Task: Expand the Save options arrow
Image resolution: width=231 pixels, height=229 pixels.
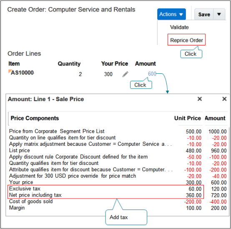Action: (x=219, y=15)
